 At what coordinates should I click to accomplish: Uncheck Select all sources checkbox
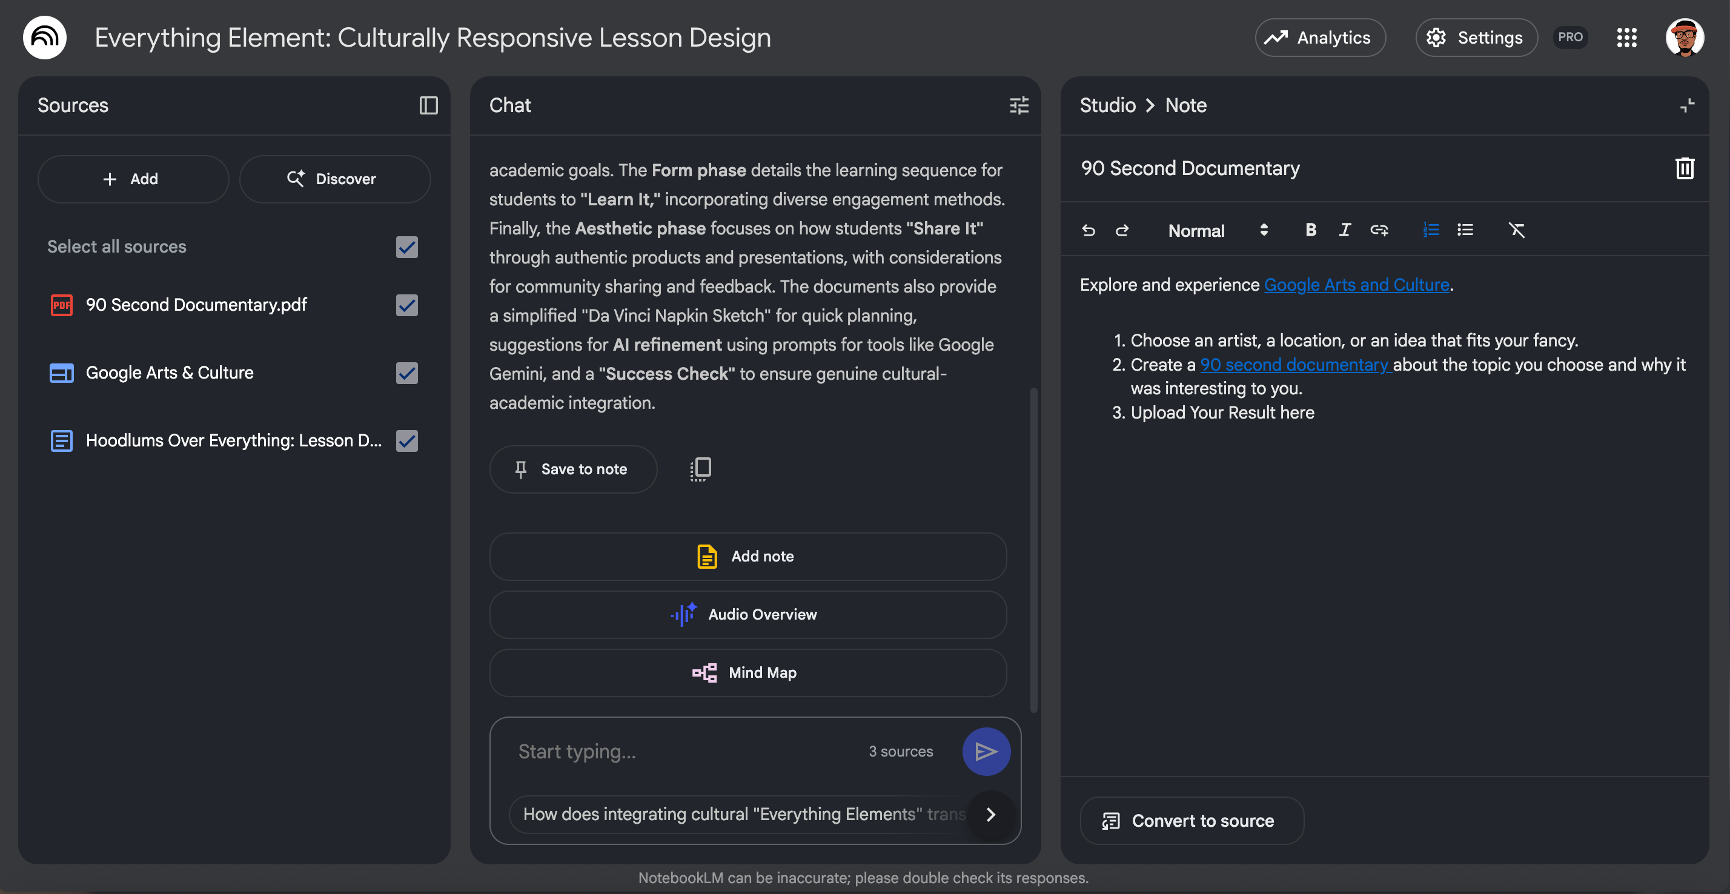(406, 247)
